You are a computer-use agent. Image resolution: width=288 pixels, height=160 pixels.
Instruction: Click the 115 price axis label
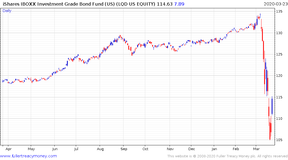279,97
